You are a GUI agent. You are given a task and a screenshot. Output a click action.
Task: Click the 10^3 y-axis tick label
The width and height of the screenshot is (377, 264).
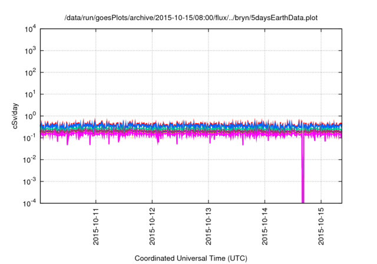pos(30,51)
